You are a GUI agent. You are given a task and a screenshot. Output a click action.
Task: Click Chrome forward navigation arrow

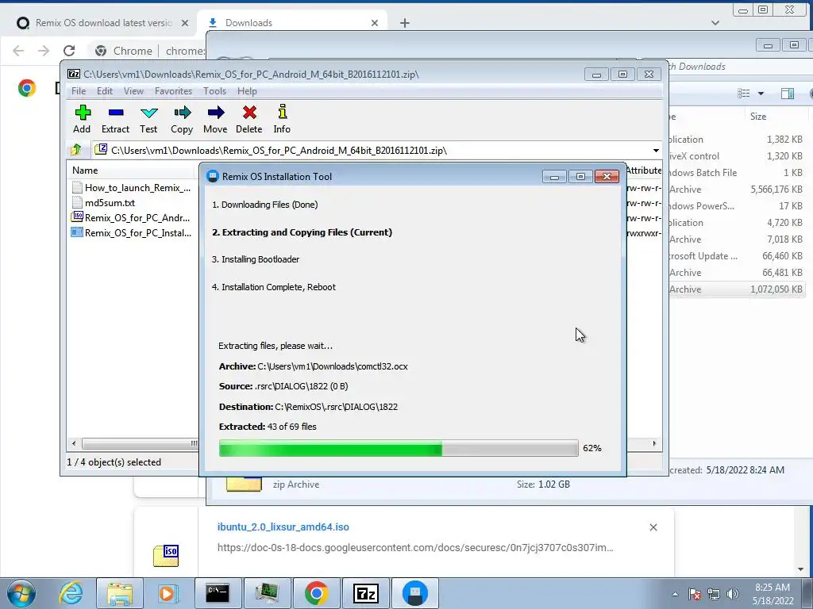[x=44, y=51]
